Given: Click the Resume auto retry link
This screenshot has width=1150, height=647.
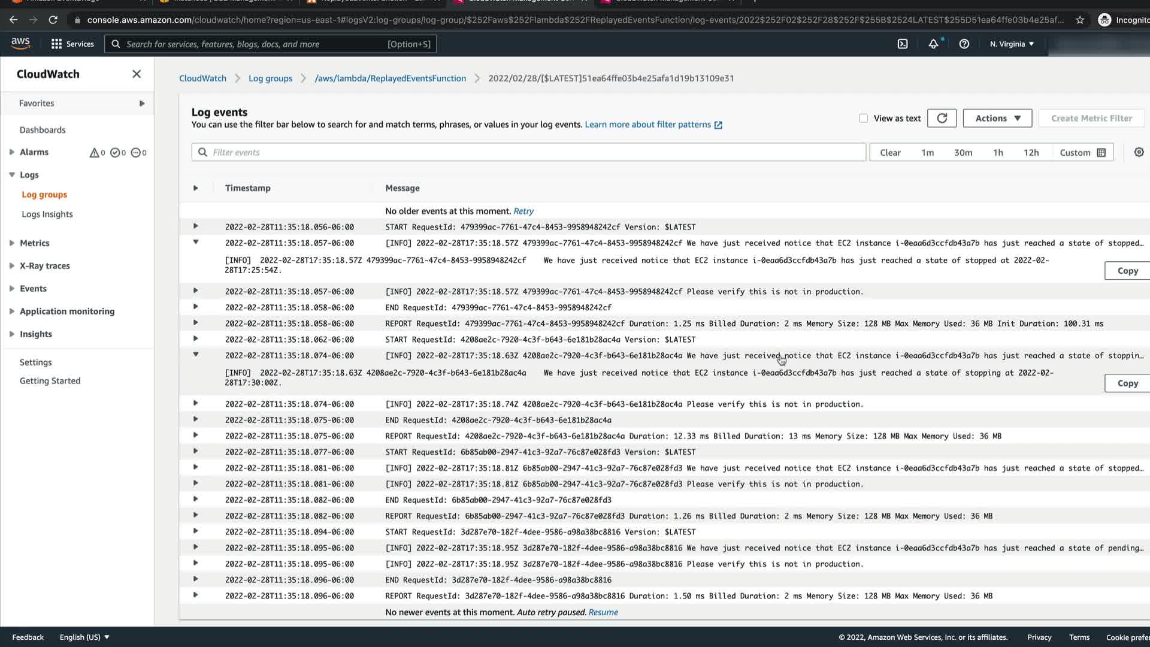Looking at the screenshot, I should [603, 612].
